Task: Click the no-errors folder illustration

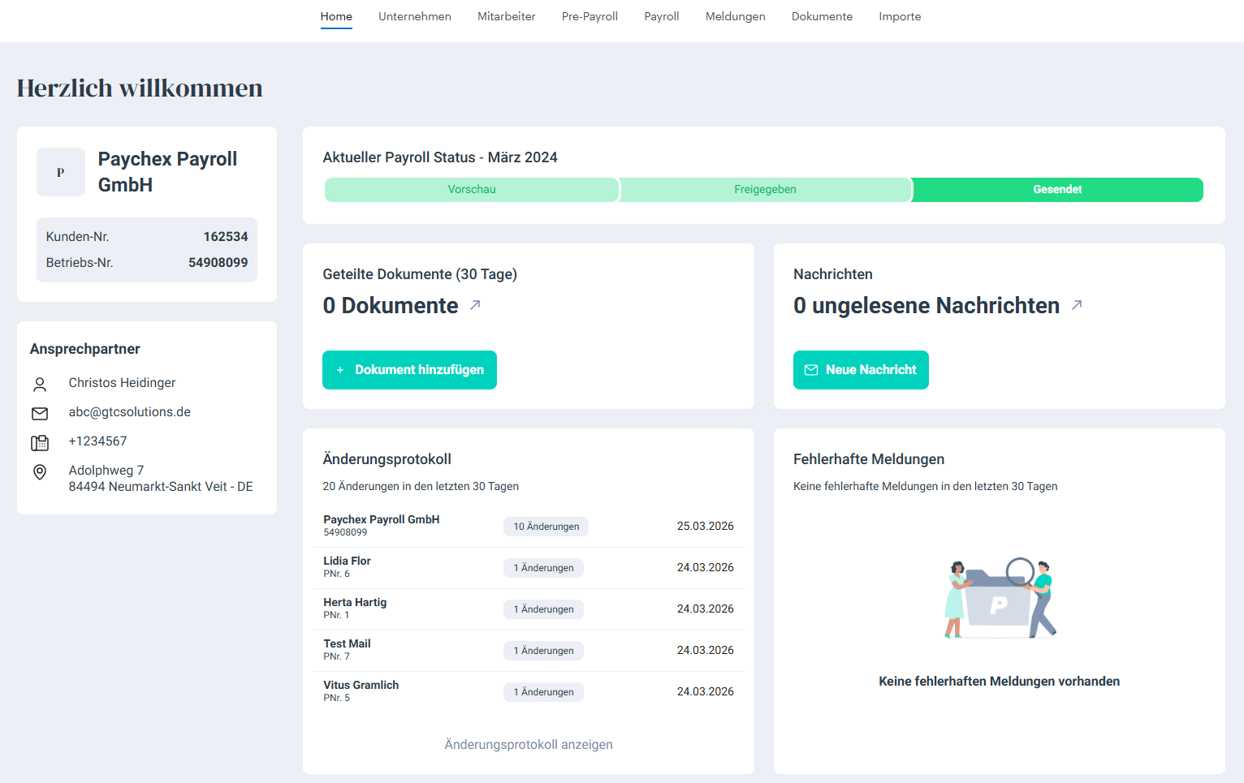Action: (999, 599)
